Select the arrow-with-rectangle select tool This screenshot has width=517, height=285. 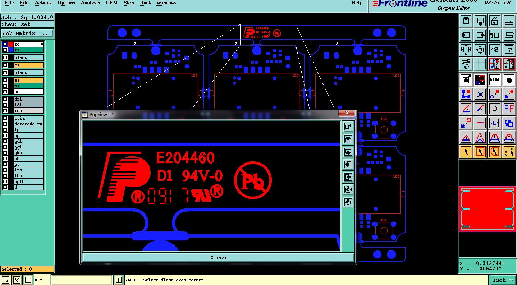point(480,152)
